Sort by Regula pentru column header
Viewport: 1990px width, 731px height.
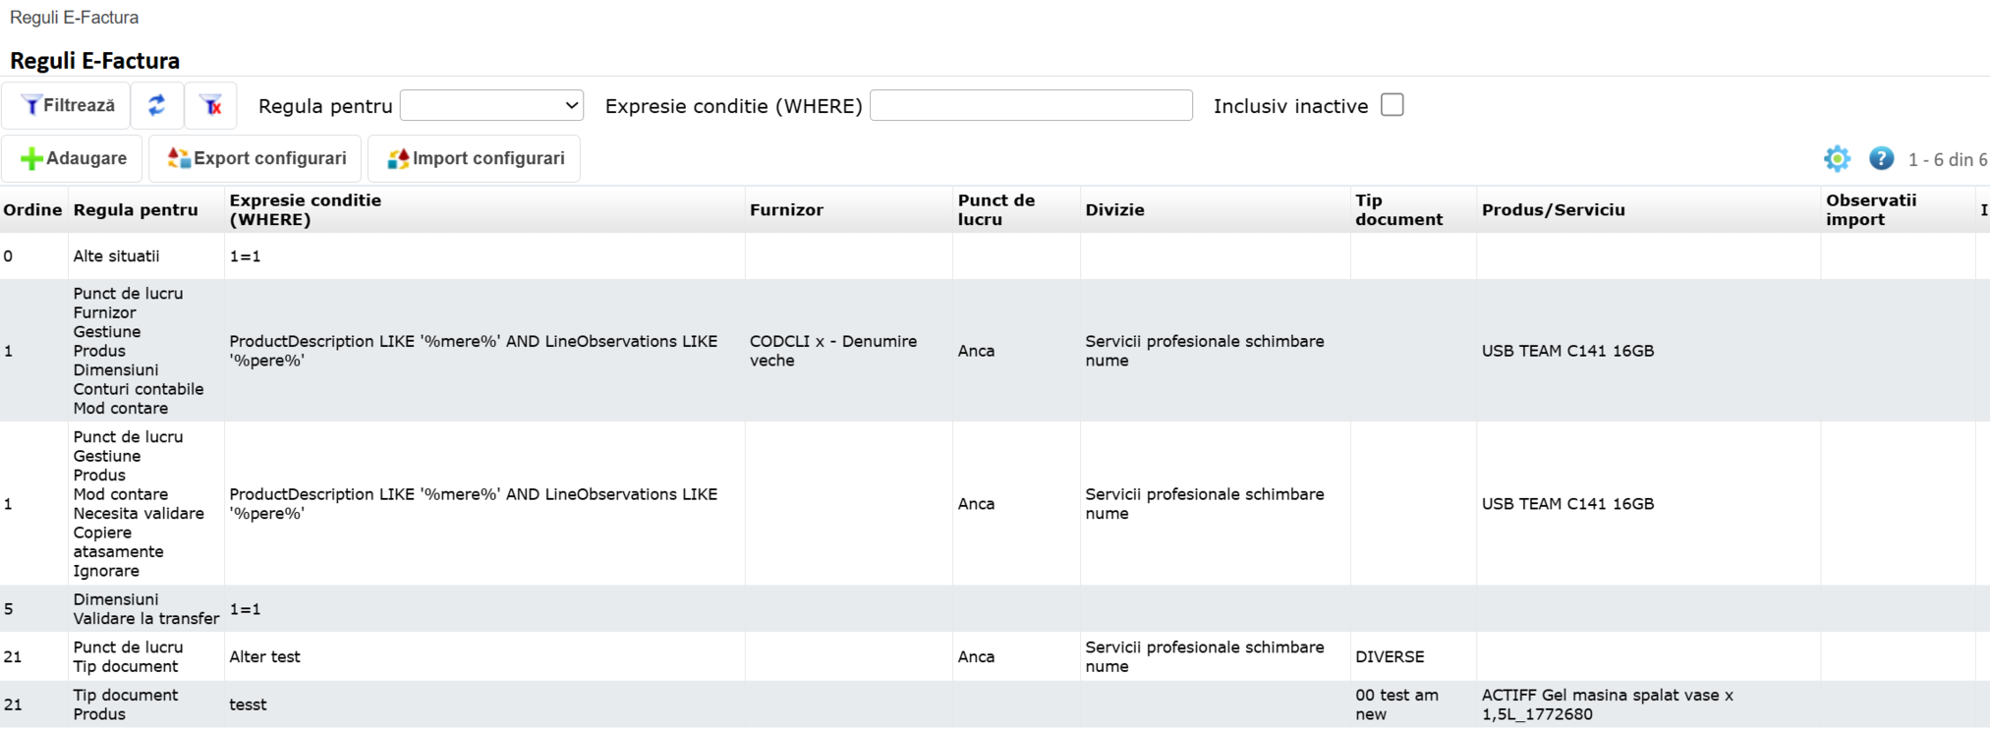136,210
